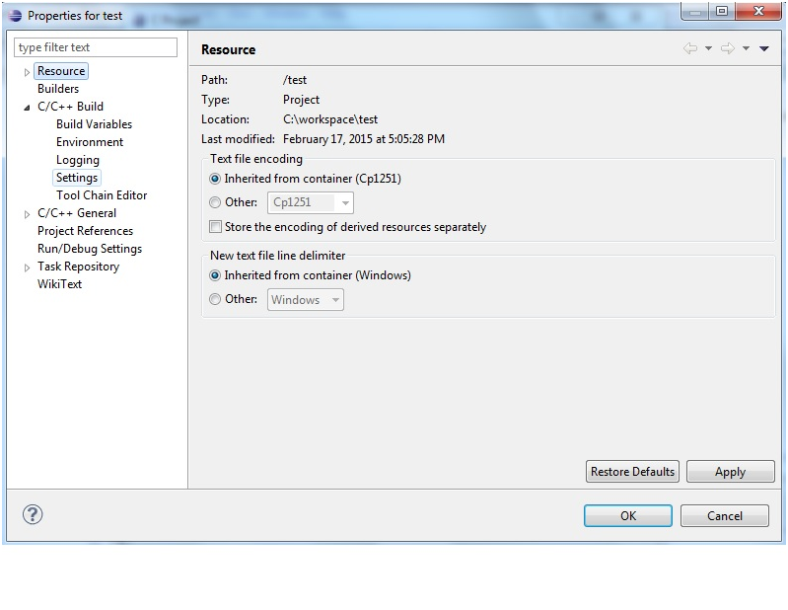The image size is (788, 610).
Task: Open the Run/Debug Settings page
Action: click(90, 249)
